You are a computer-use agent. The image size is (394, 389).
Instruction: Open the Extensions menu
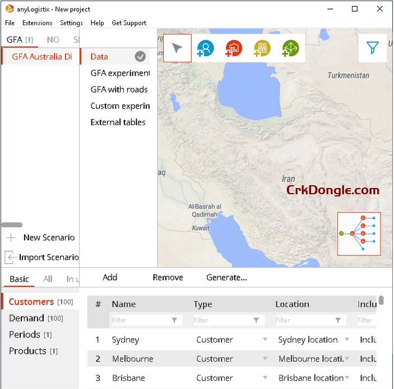tap(37, 23)
